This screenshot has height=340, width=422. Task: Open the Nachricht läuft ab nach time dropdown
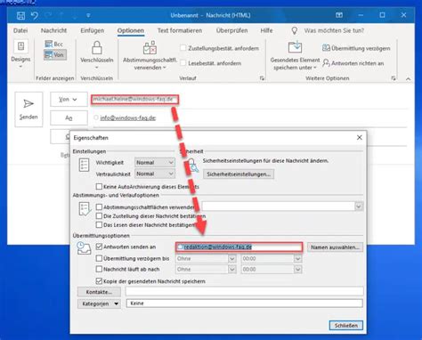297,270
